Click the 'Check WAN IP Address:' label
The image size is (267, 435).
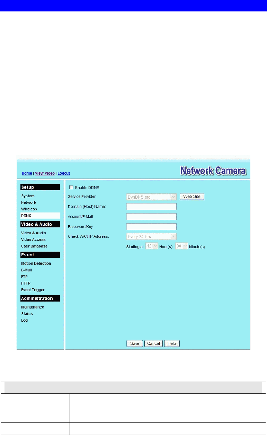coord(88,237)
